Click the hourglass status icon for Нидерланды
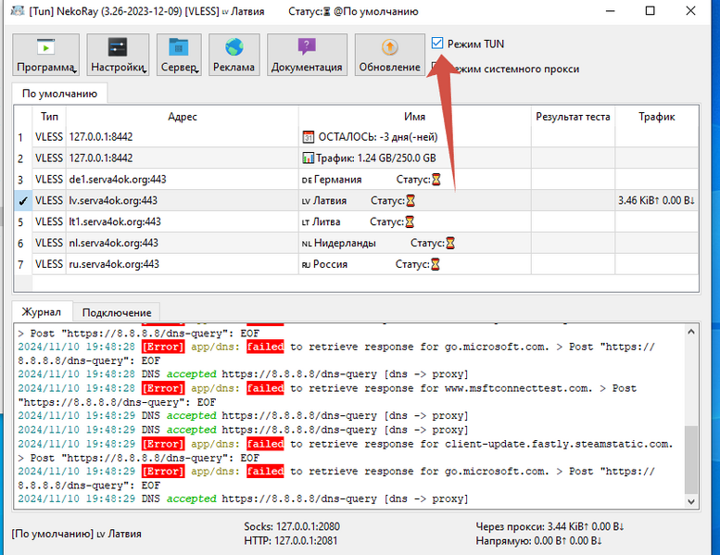This screenshot has width=720, height=555. 450,243
